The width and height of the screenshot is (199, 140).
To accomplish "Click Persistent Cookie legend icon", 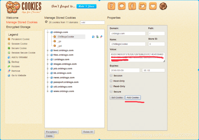I will [x=9, y=39].
